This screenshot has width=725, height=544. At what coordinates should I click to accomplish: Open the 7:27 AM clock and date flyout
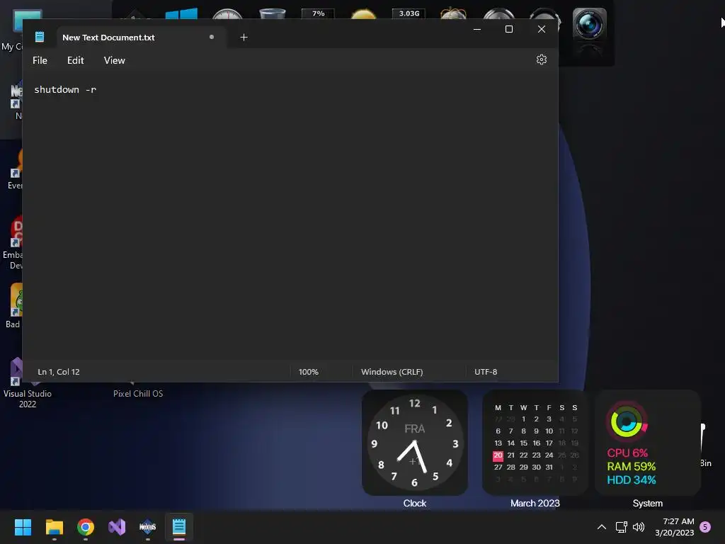tap(675, 527)
